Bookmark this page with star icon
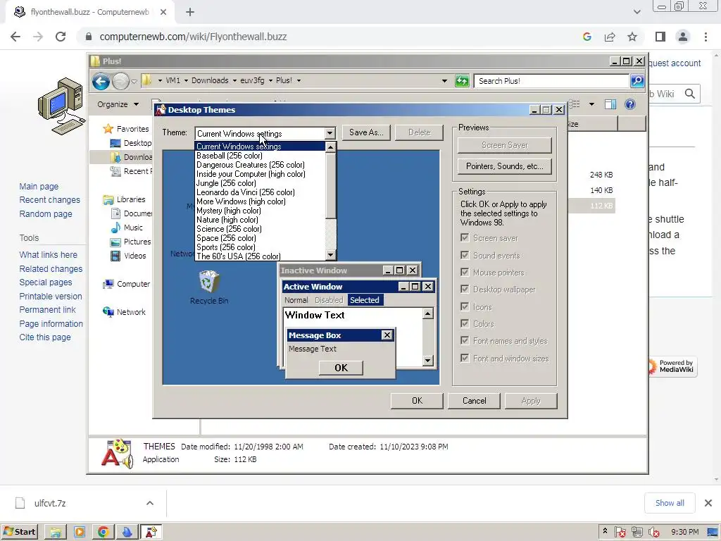 [x=632, y=37]
